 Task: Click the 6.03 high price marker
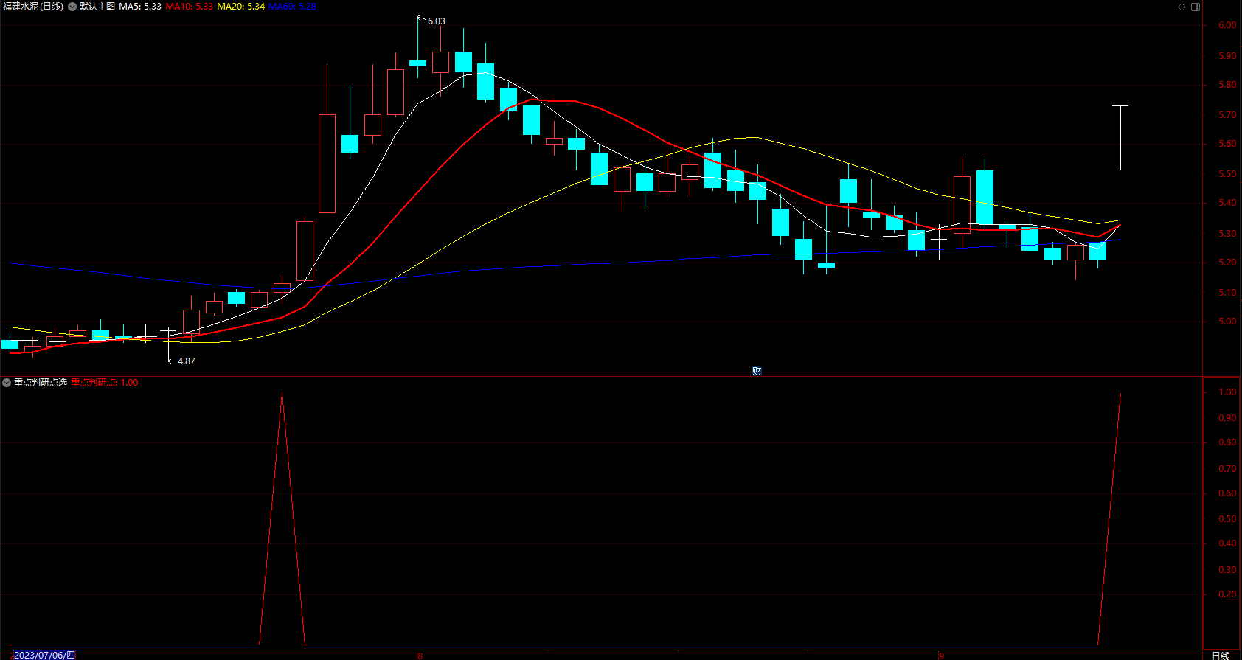point(437,21)
